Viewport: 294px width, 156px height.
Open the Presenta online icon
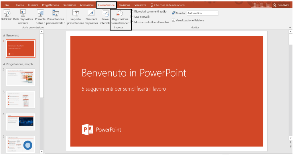pos(40,13)
